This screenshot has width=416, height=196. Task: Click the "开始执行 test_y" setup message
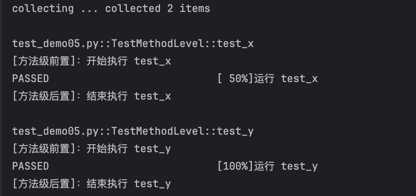129,149
